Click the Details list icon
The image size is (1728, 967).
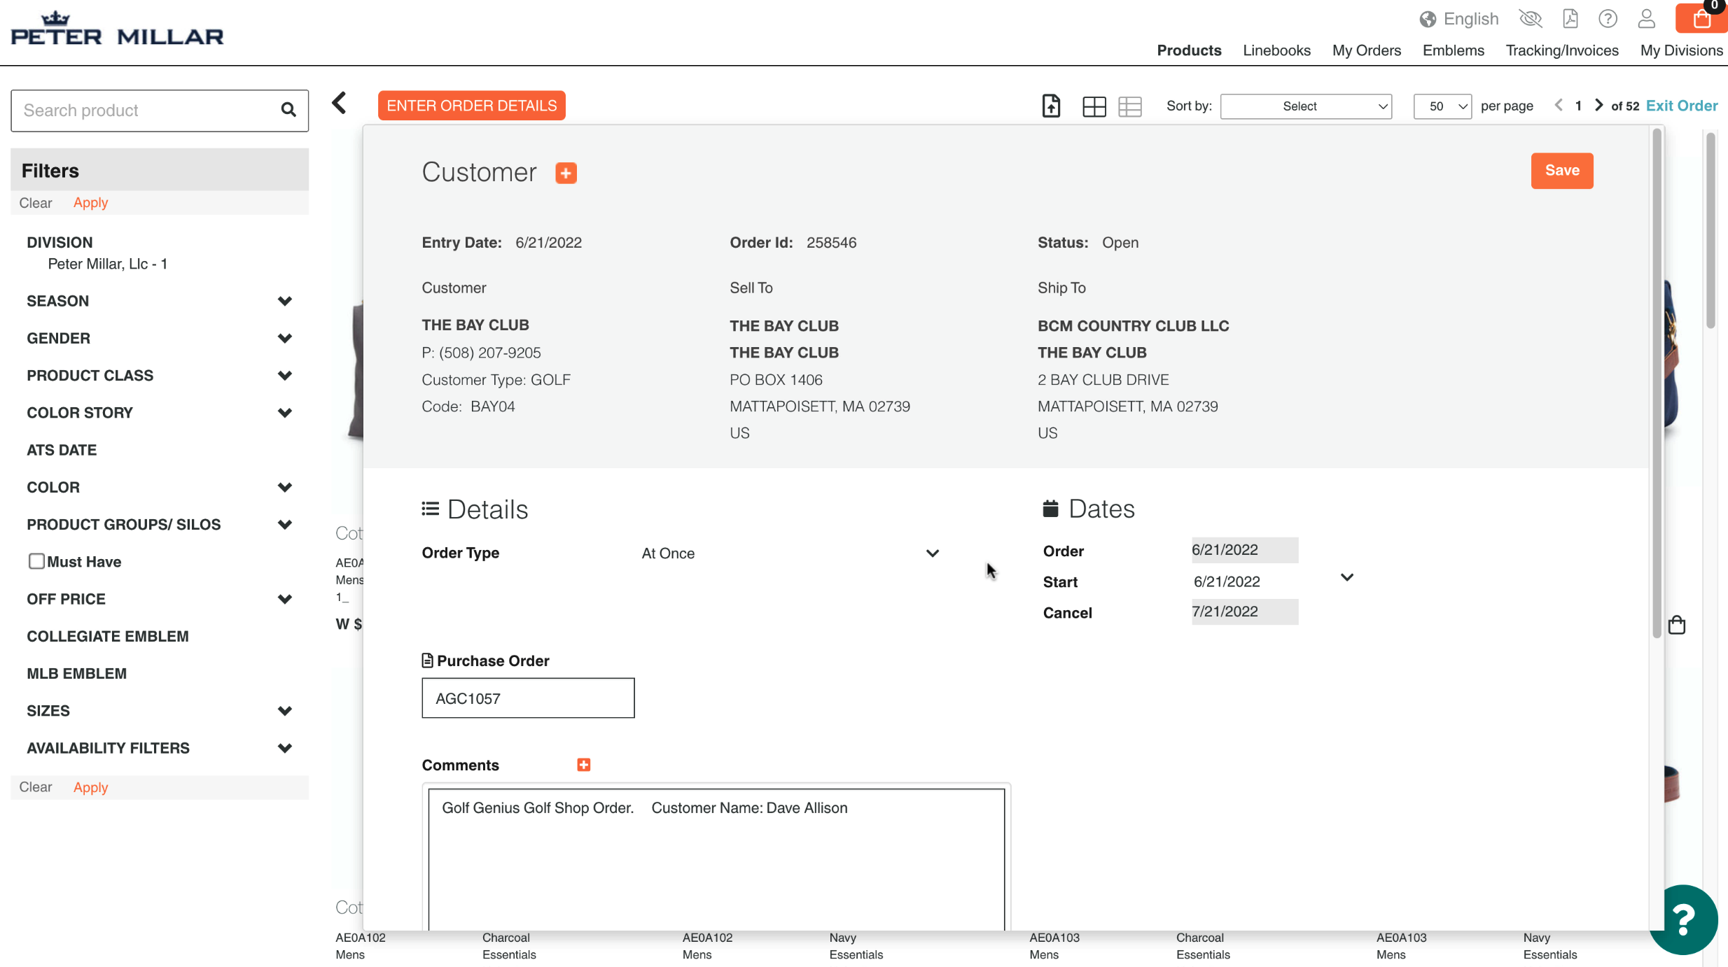pos(430,509)
